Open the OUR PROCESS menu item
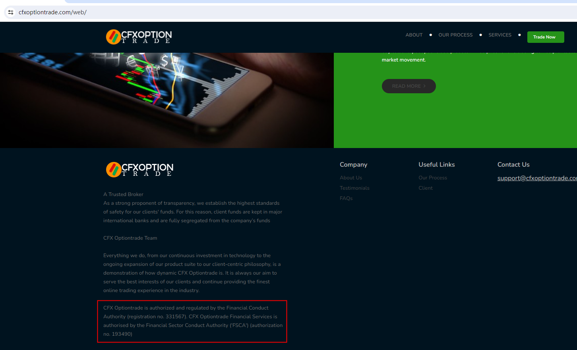Viewport: 577px width, 350px height. (455, 35)
